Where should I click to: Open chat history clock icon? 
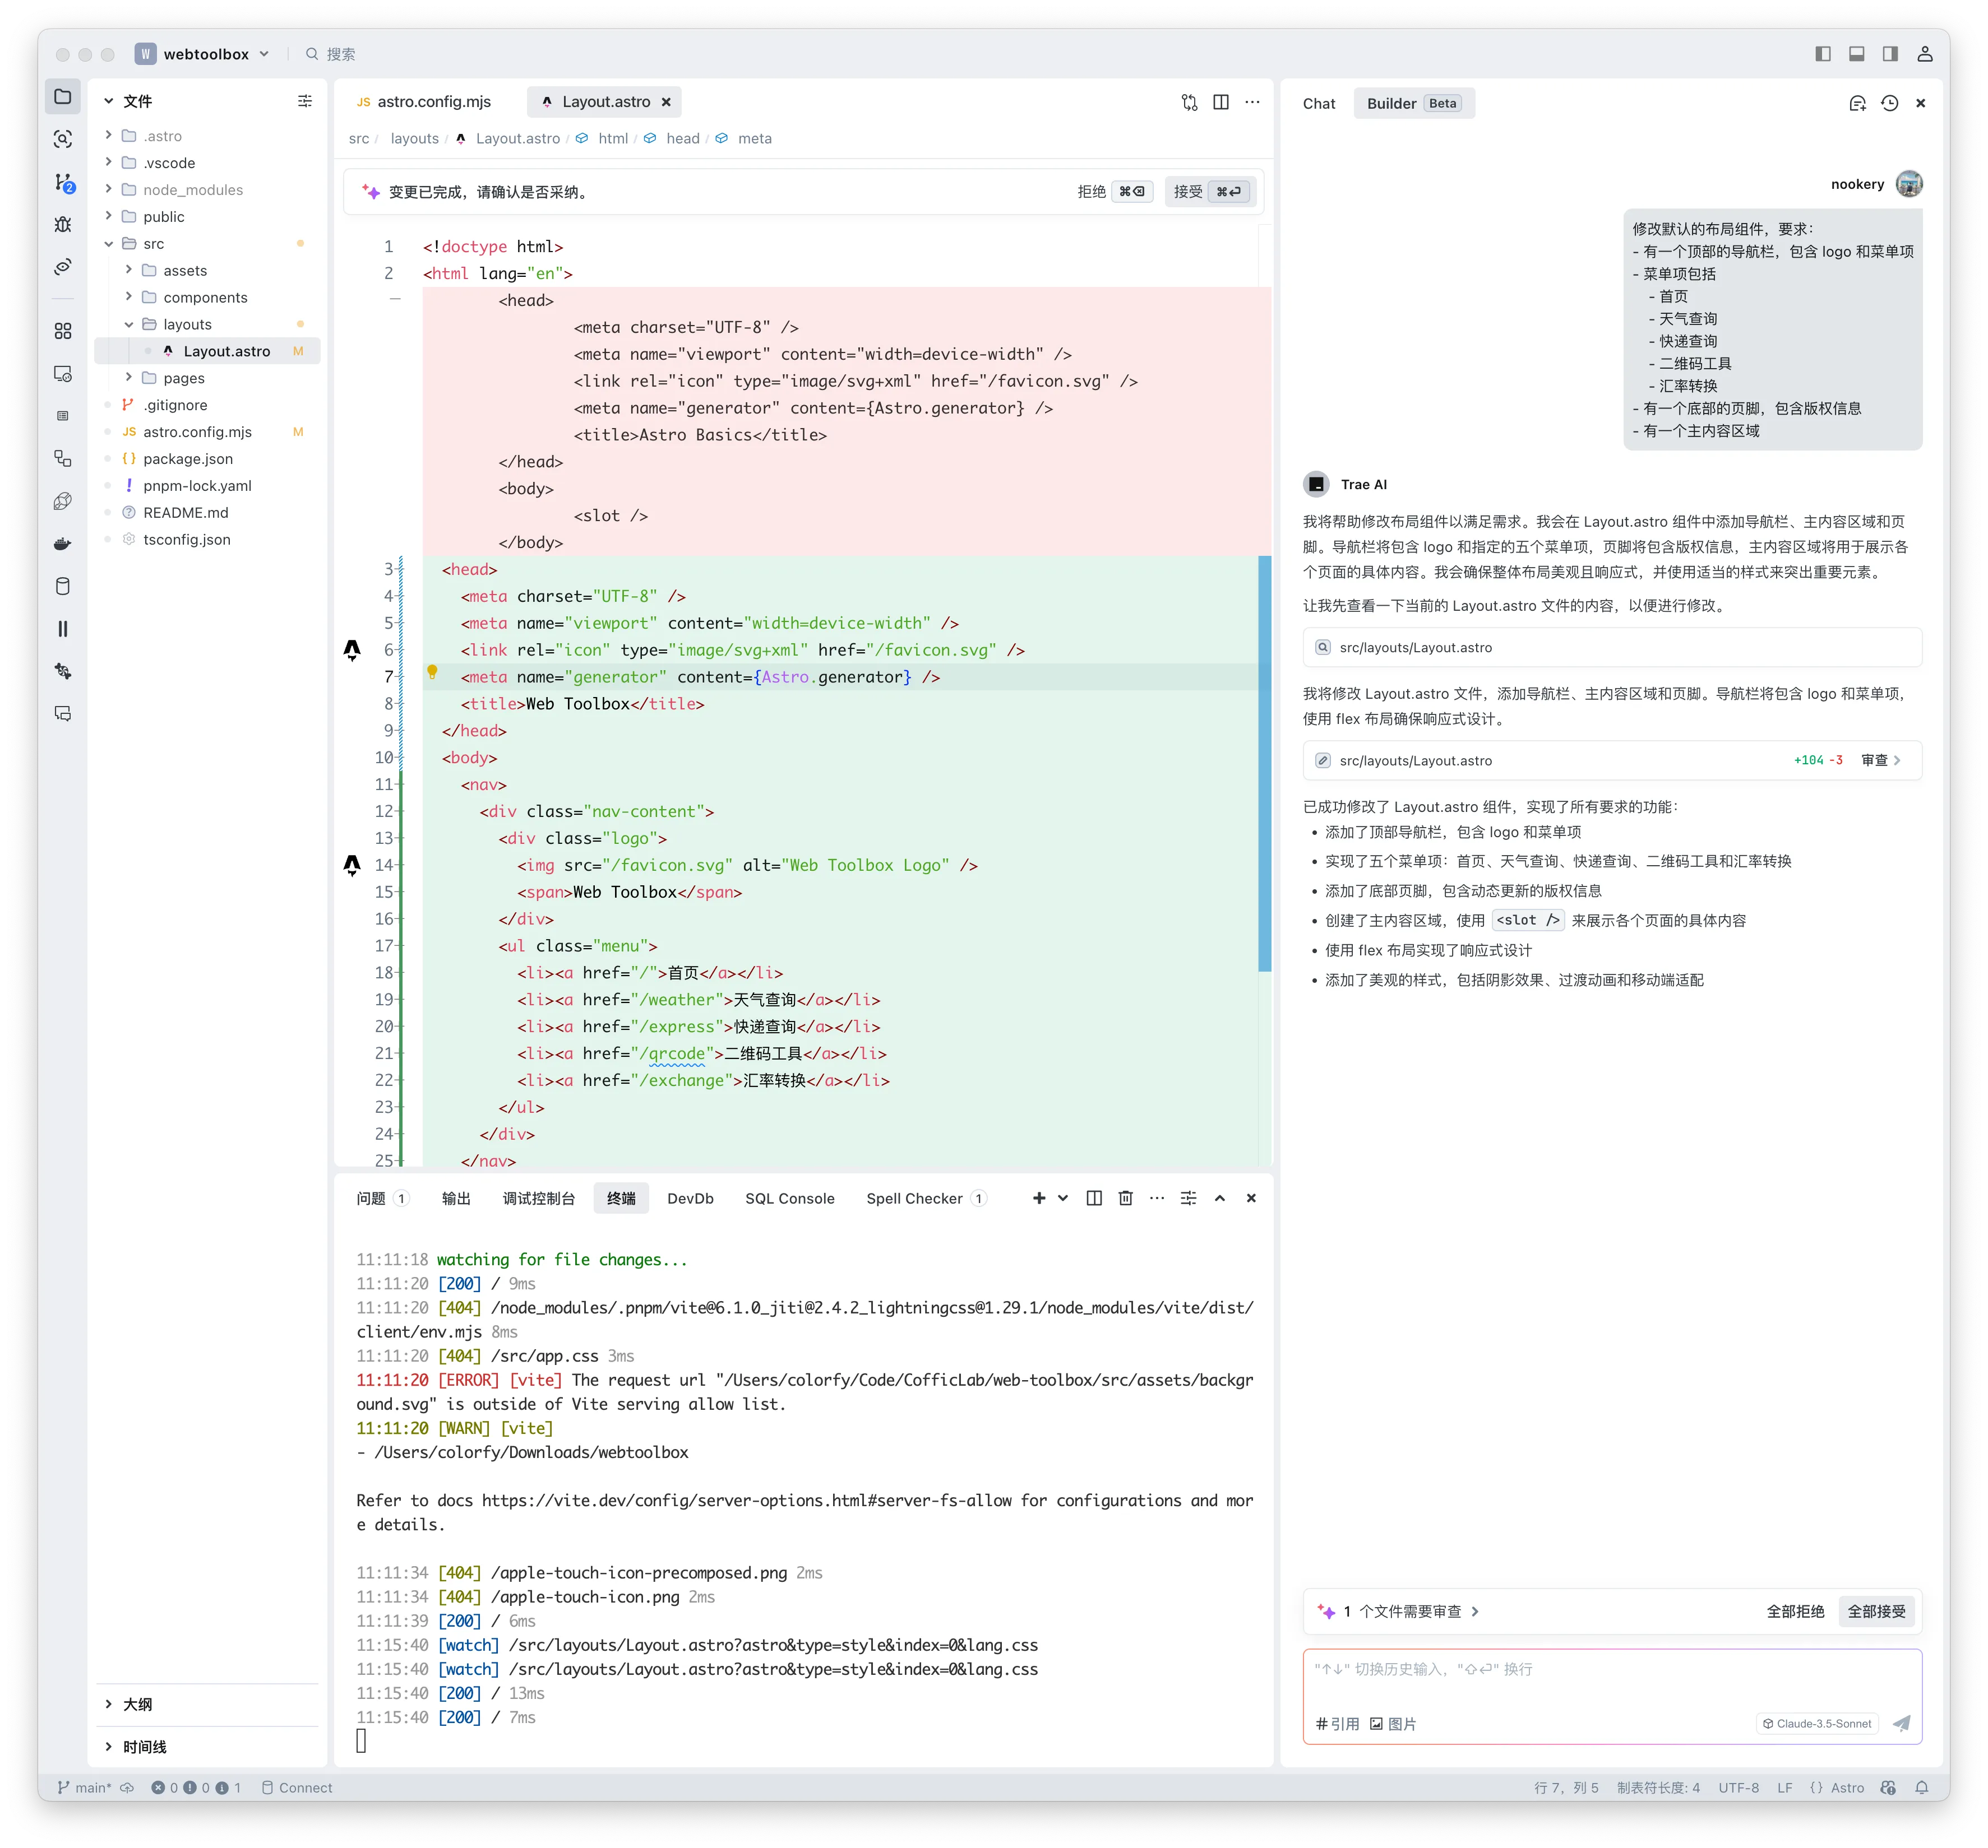(x=1889, y=103)
